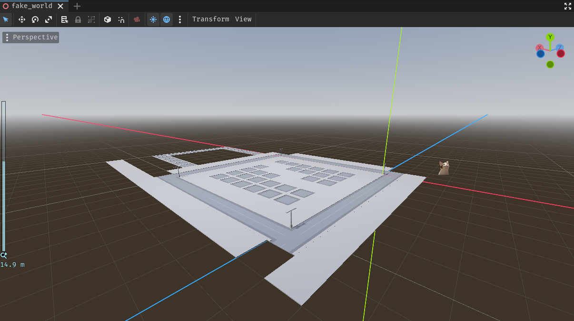Click the lock selected node icon
574x321 pixels.
78,19
